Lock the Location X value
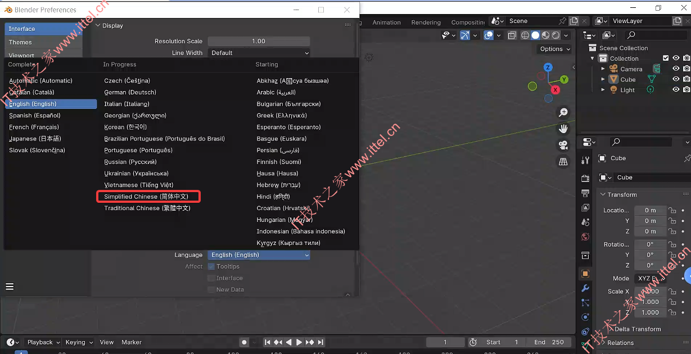 (x=671, y=210)
